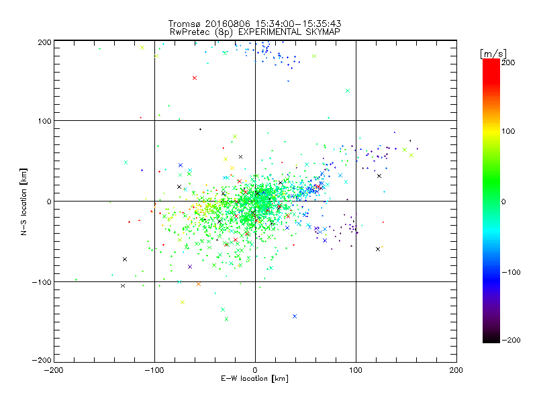This screenshot has width=537, height=403.
Task: Click the x-axis tick label '200'
Action: point(456,370)
